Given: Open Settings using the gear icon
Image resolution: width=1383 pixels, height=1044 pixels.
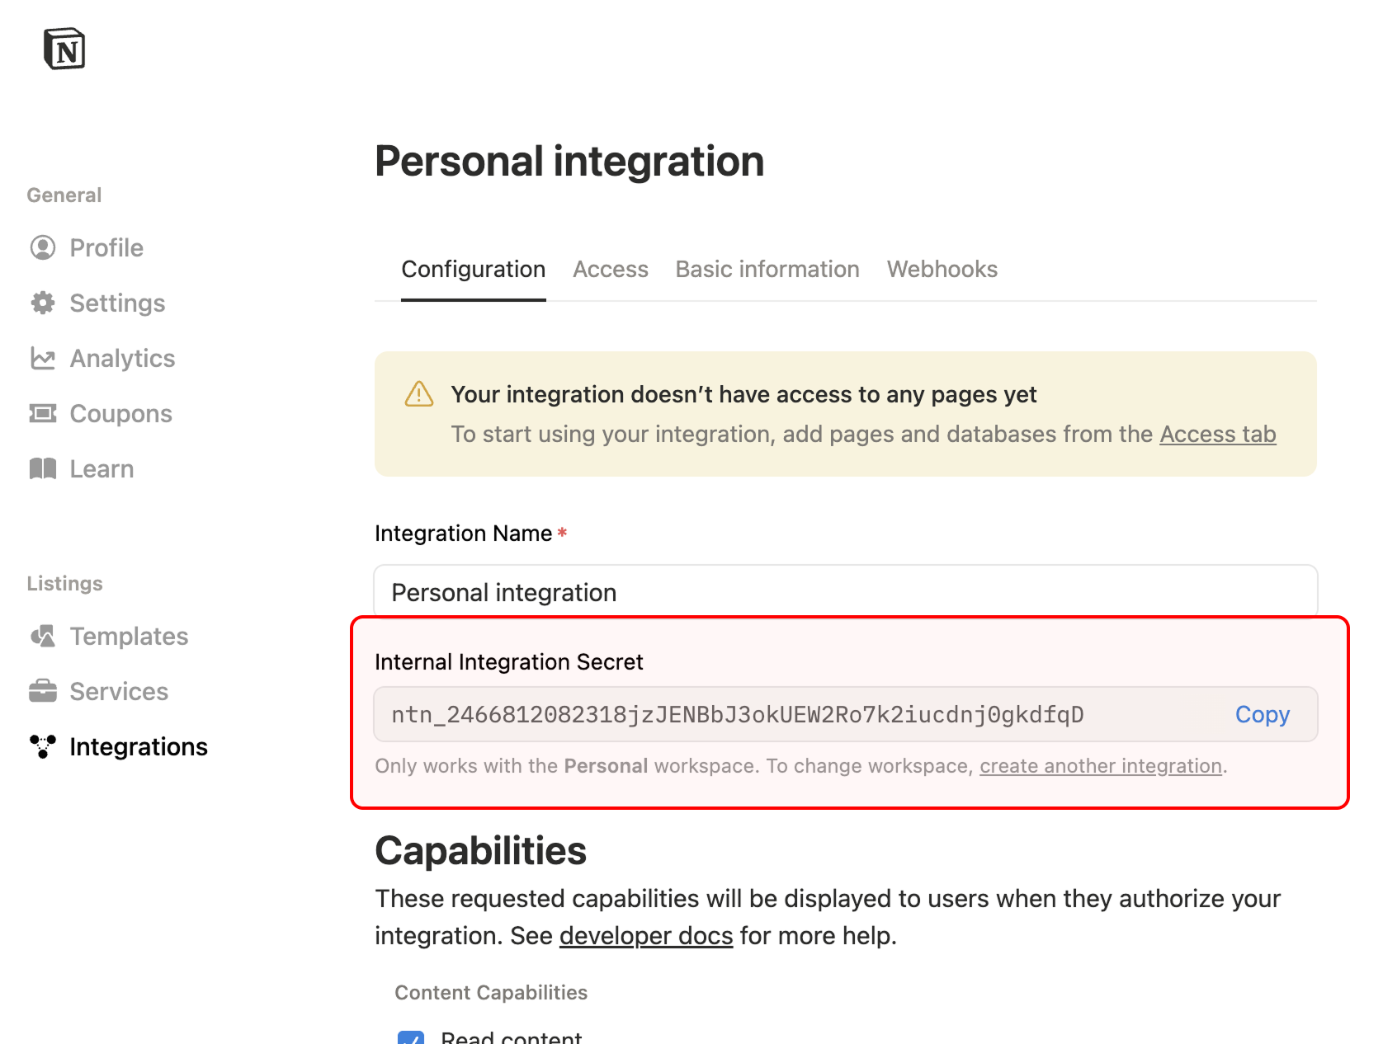Looking at the screenshot, I should [x=42, y=303].
